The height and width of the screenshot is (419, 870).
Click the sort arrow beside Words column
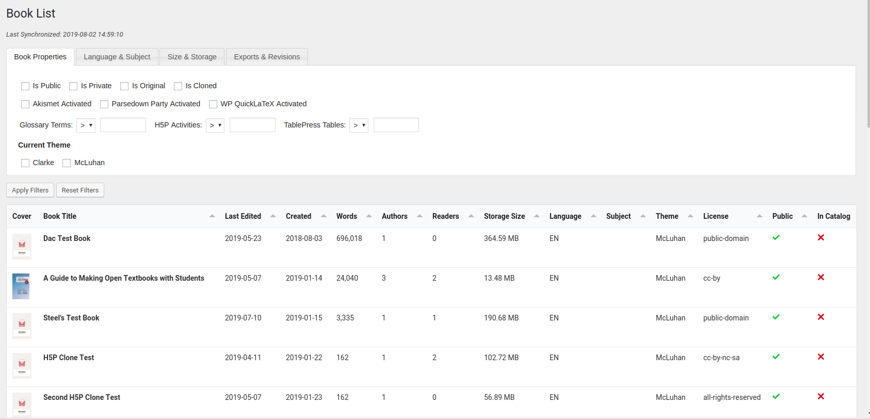pyautogui.click(x=369, y=216)
